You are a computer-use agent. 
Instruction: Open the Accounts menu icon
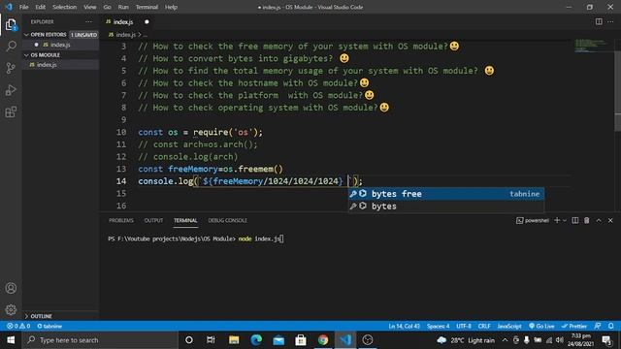click(x=11, y=288)
